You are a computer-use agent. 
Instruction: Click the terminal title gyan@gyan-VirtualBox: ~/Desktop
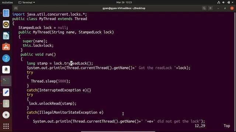pyautogui.click(x=124, y=8)
